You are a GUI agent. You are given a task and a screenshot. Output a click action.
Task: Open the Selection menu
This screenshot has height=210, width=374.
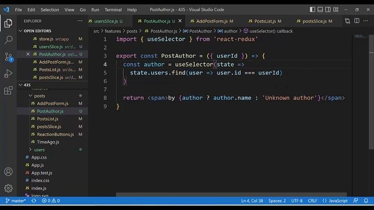click(x=50, y=10)
